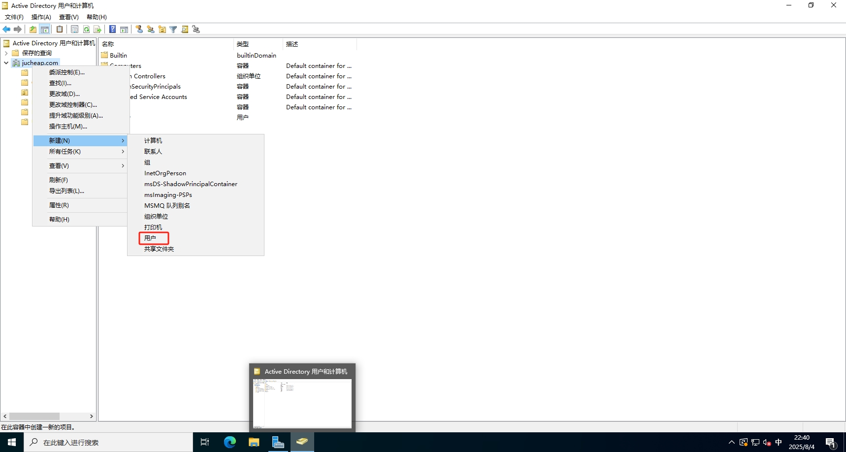Select 组织单位 in the New submenu

(x=195, y=217)
